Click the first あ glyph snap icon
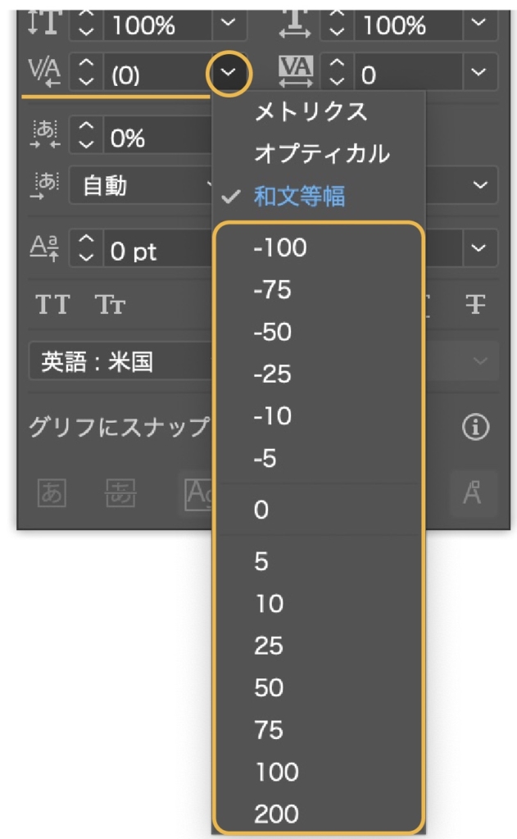This screenshot has width=517, height=839. [52, 492]
